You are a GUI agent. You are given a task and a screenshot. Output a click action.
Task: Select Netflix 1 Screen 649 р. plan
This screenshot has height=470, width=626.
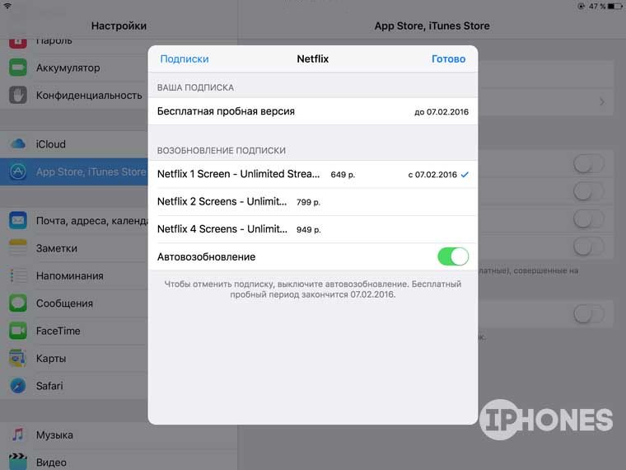point(313,174)
